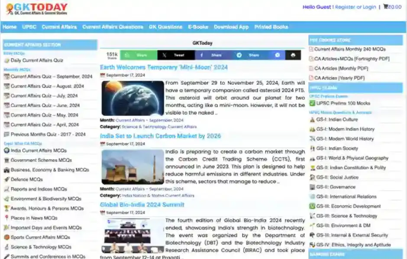Viewport: 407px width, 259px height.
Task: Open GS-III: Environment & DM link
Action: click(x=343, y=226)
